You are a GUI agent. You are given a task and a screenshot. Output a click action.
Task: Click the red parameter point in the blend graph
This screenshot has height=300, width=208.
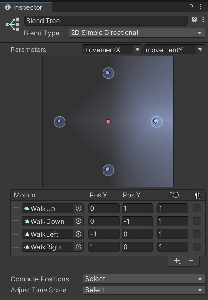pyautogui.click(x=108, y=122)
